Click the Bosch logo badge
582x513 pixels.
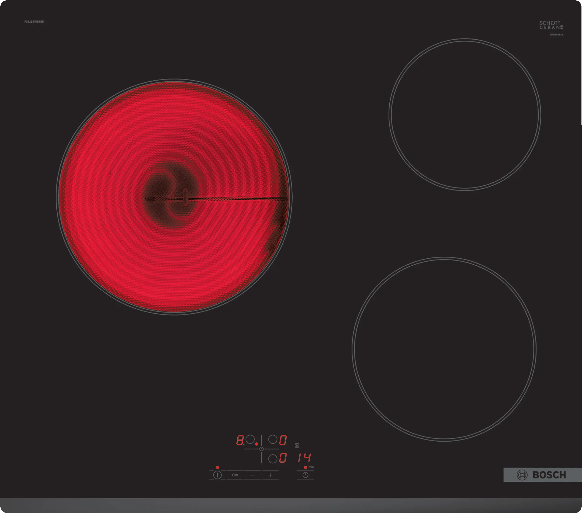click(x=542, y=475)
